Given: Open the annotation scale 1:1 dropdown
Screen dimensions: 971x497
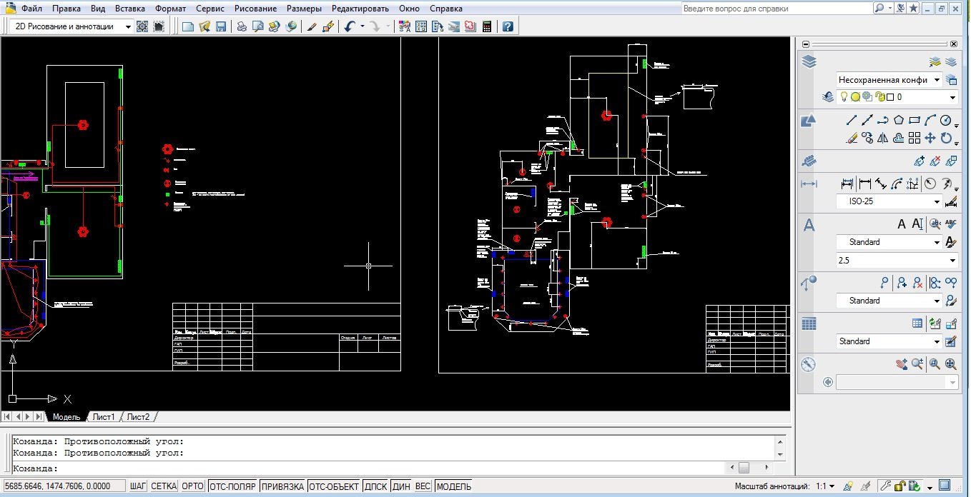Looking at the screenshot, I should click(x=824, y=486).
